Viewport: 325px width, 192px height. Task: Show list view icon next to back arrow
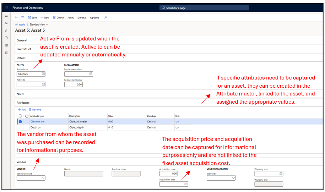tap(23, 17)
